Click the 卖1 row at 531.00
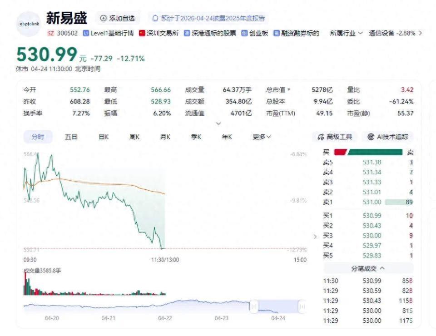The image size is (436, 336). click(368, 202)
